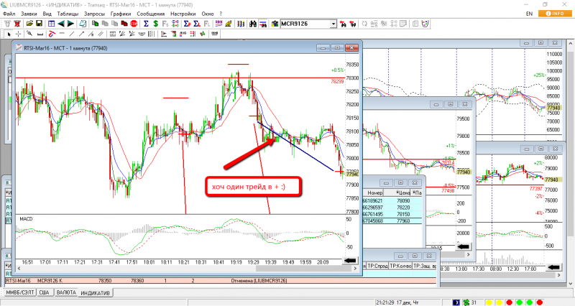This screenshot has height=306, width=575.
Task: Click the multicolored basket icon in toolbar
Action: click(425, 24)
